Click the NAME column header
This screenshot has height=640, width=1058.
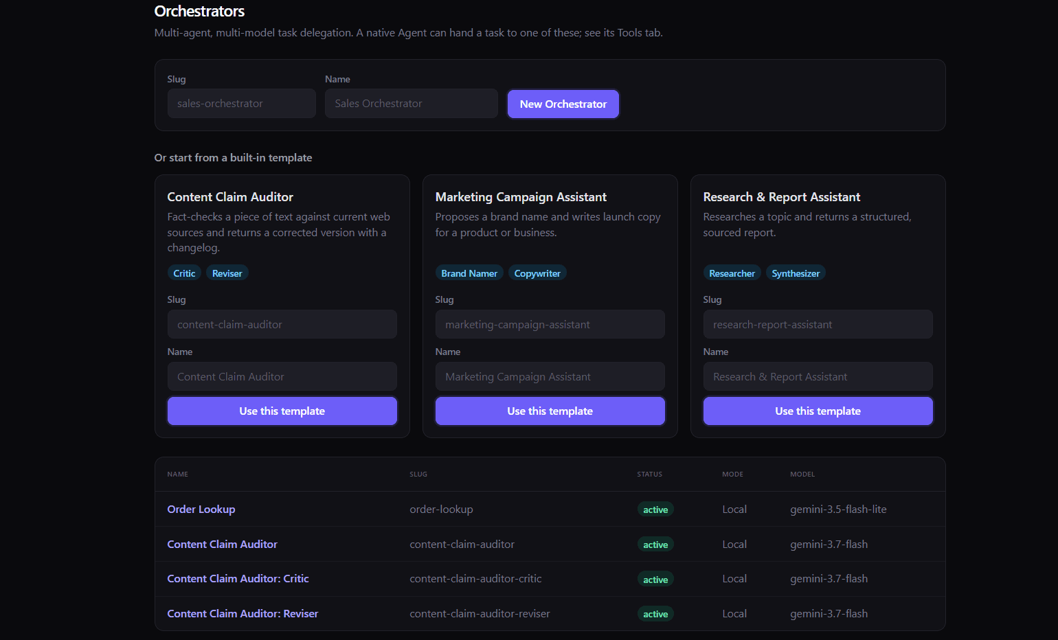click(178, 474)
